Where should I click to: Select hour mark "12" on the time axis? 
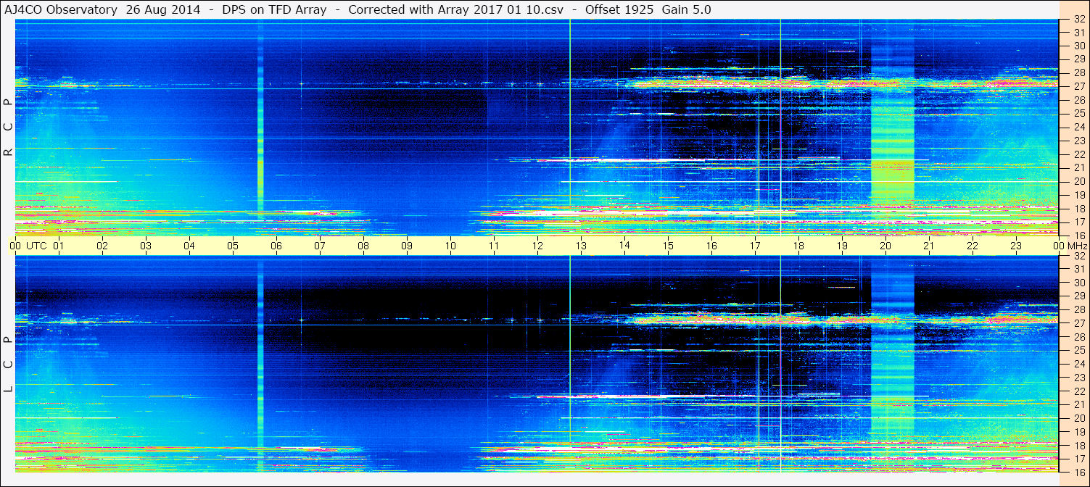tap(537, 246)
